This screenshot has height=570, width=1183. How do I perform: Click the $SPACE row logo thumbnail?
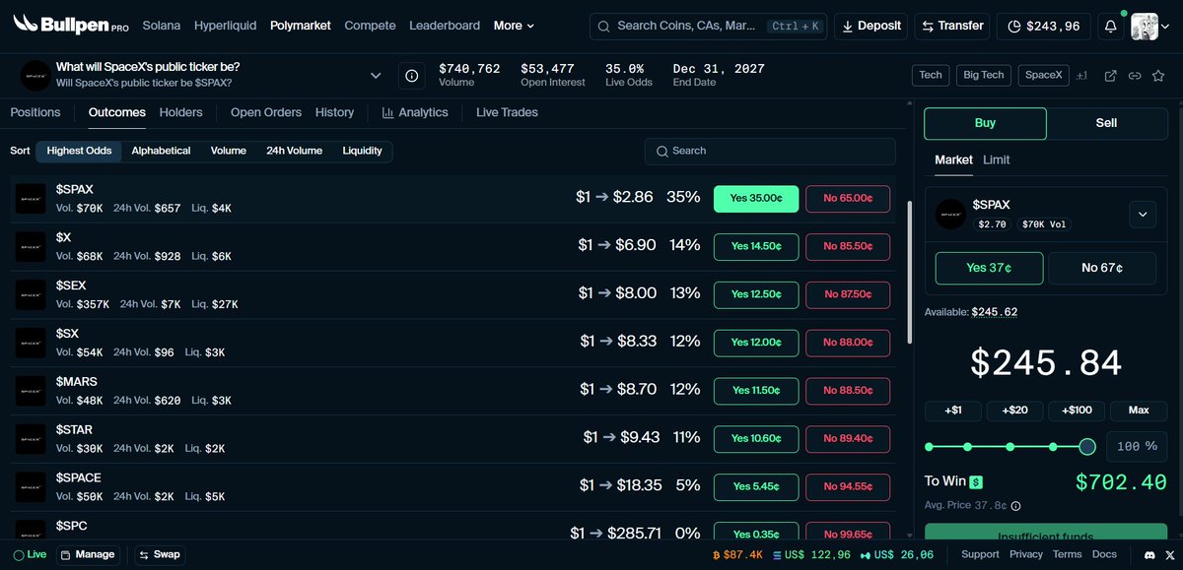(x=31, y=487)
